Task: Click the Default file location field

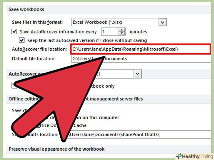Action: [141, 59]
